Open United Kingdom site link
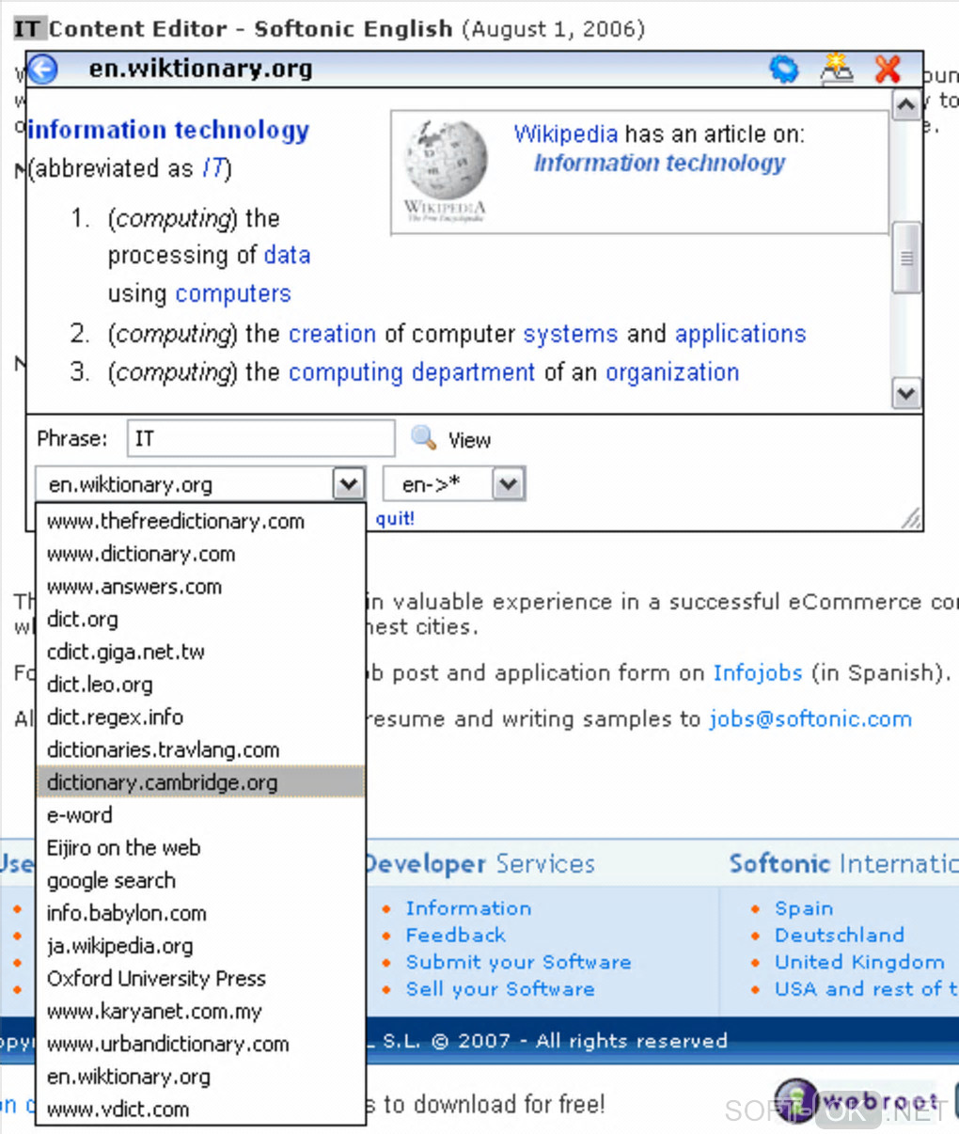This screenshot has width=959, height=1134. [858, 962]
